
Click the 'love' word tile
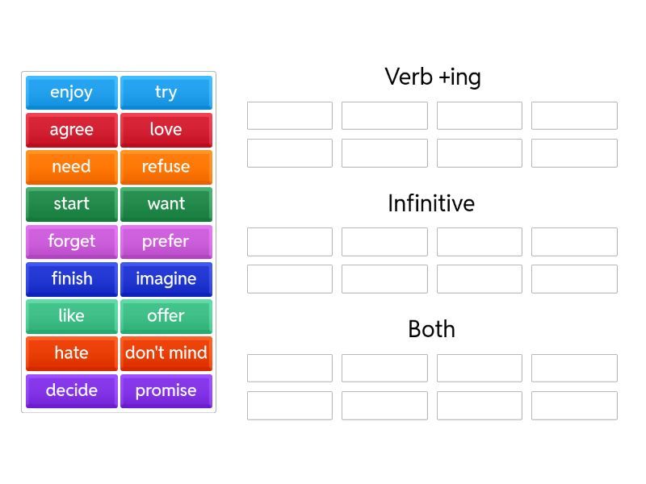166,129
